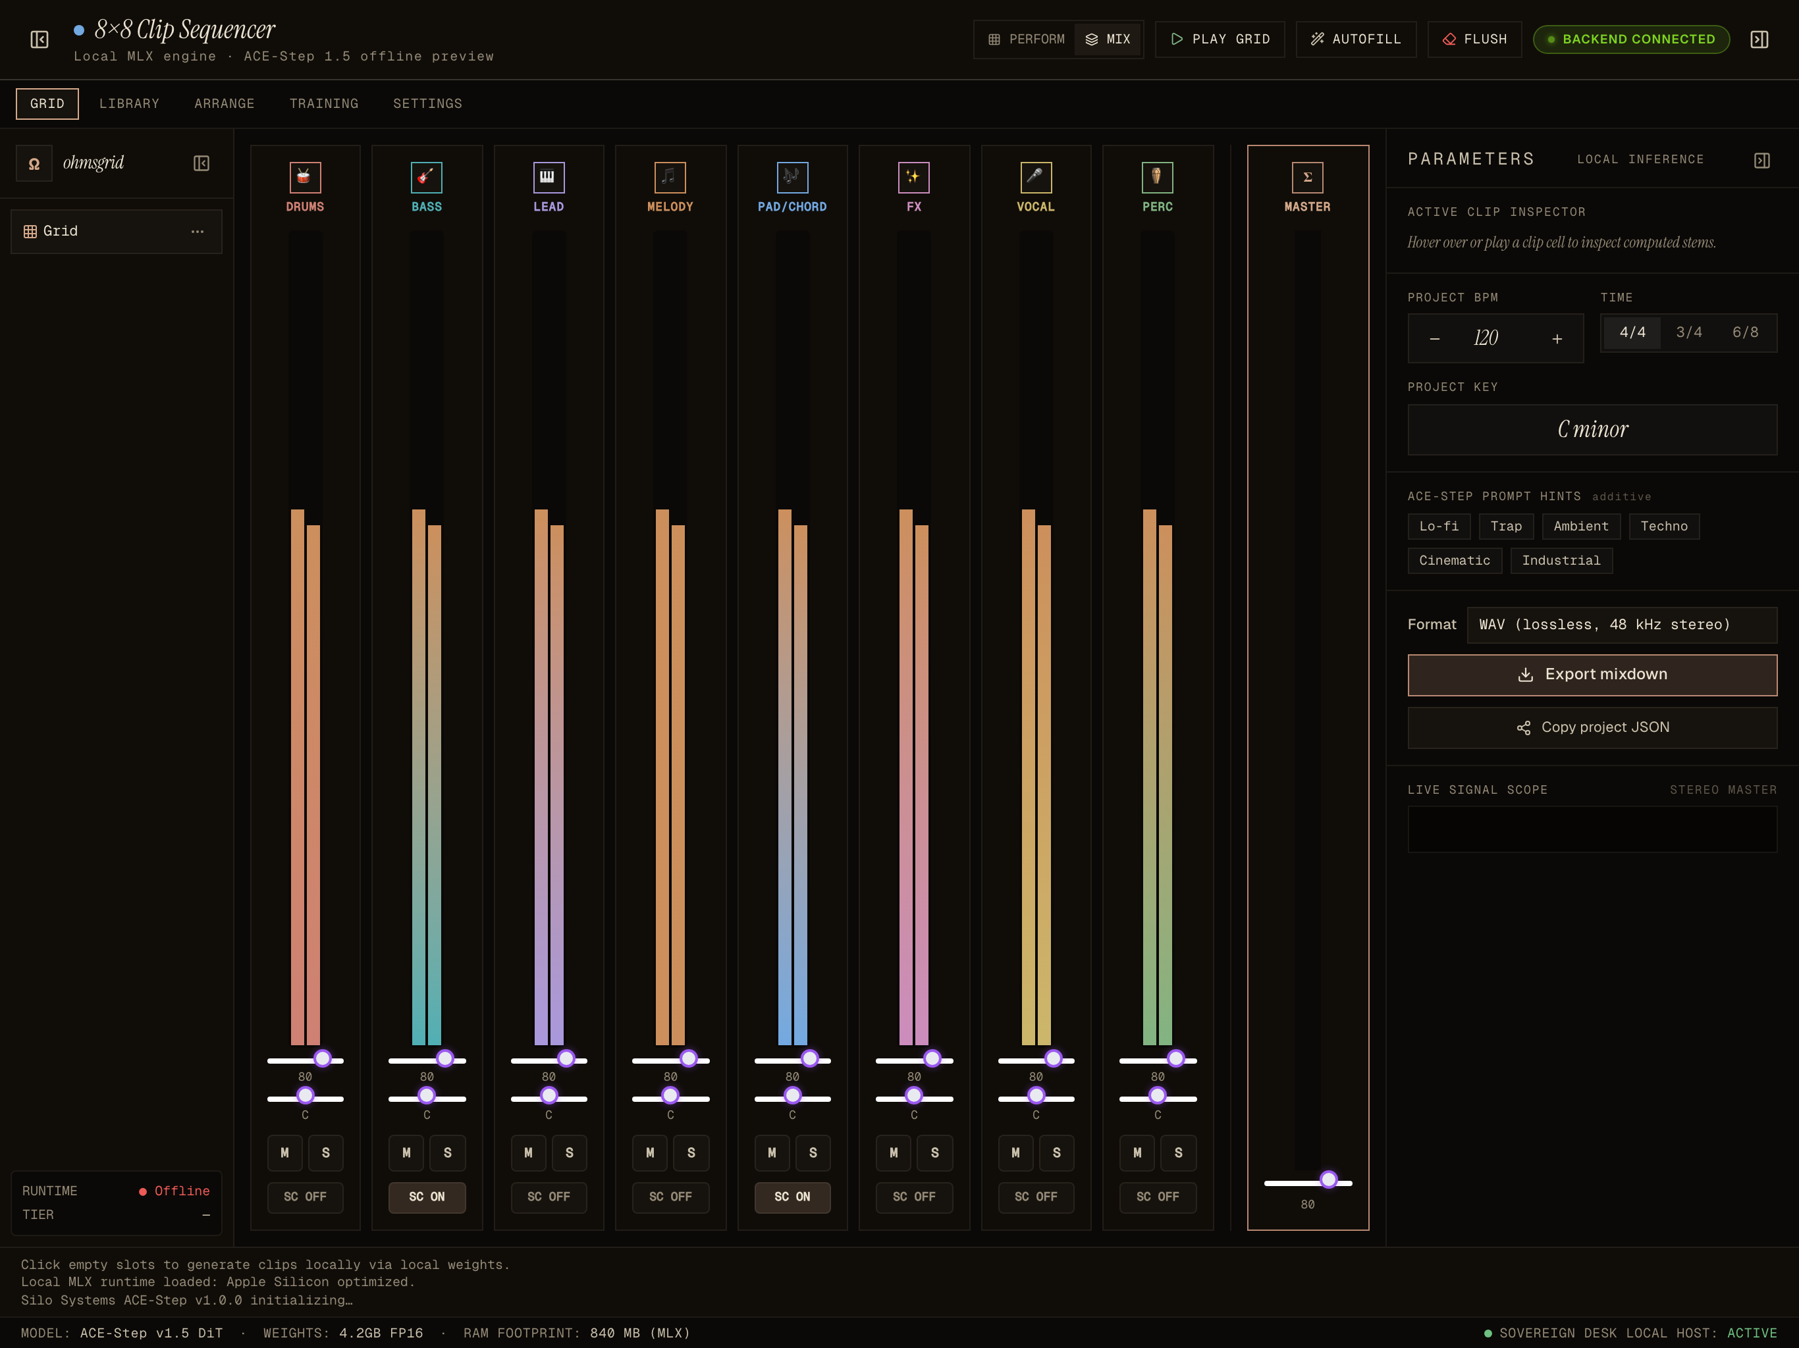Viewport: 1799px width, 1348px height.
Task: Click the Offline runtime status
Action: click(x=174, y=1191)
